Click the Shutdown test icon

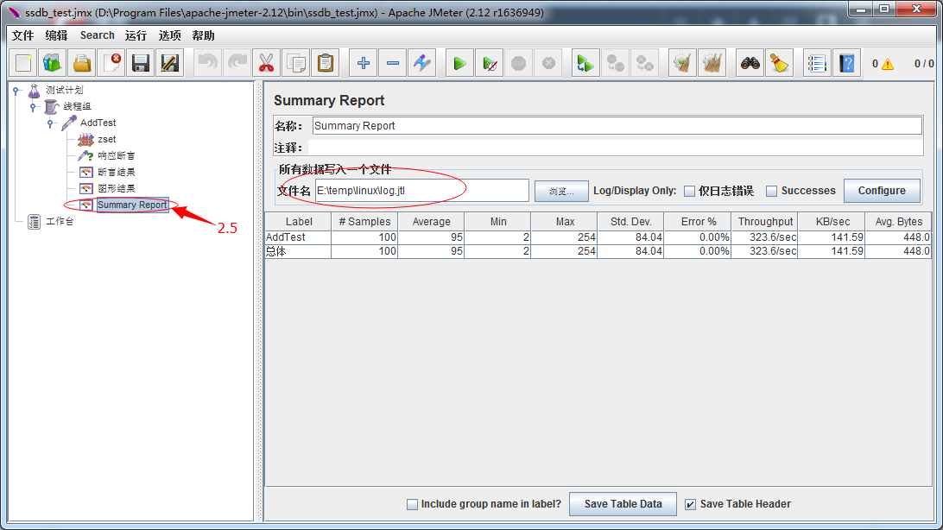[x=547, y=63]
